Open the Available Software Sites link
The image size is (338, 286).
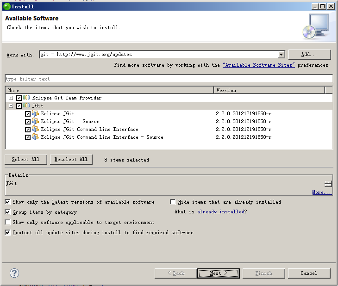point(259,65)
